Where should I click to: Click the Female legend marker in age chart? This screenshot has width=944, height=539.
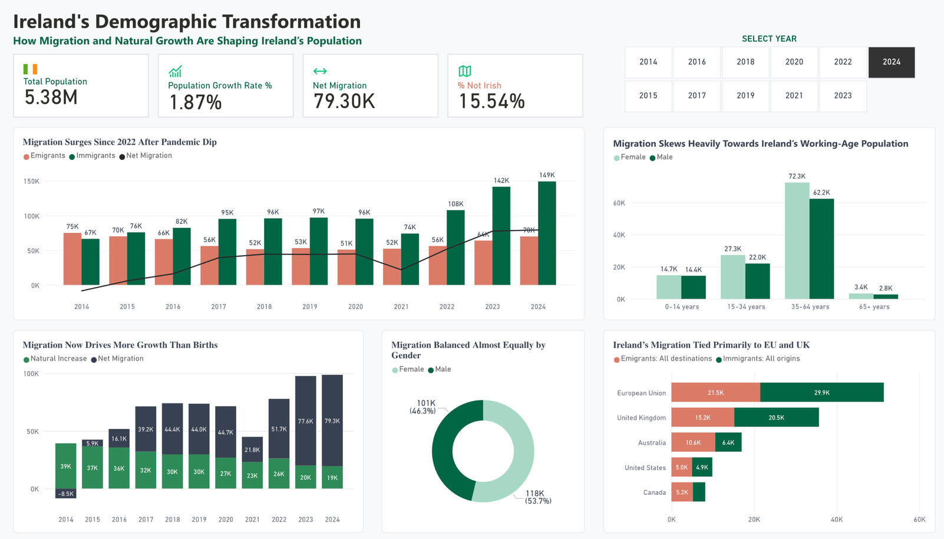[x=617, y=158]
